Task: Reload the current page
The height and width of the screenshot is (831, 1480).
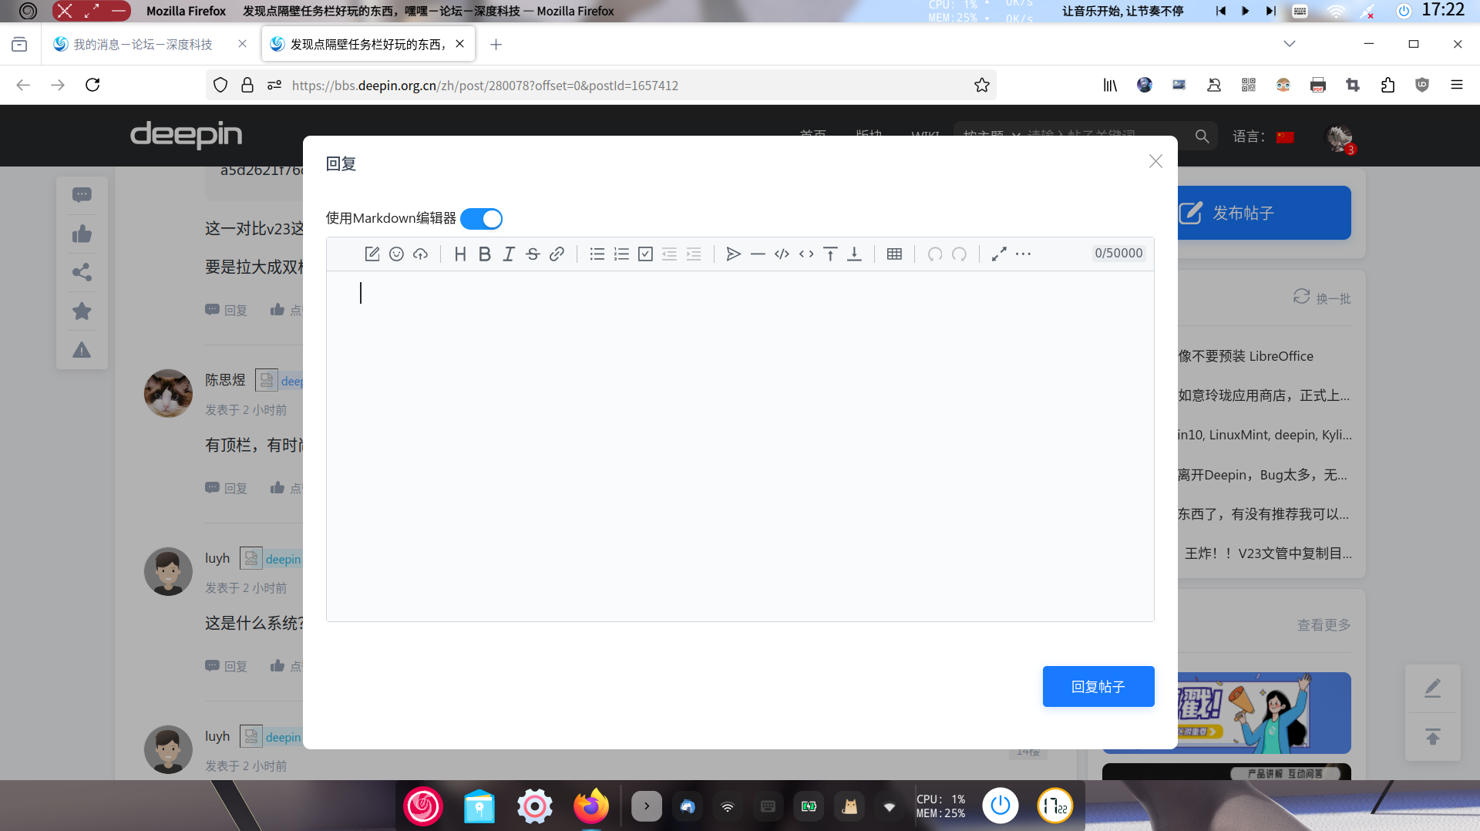Action: click(x=92, y=85)
